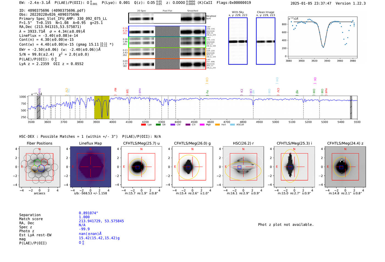Image resolution: width=385 pixels, height=262 pixels.
Task: Click the magenta MgII legend swatch
Action: (202, 125)
